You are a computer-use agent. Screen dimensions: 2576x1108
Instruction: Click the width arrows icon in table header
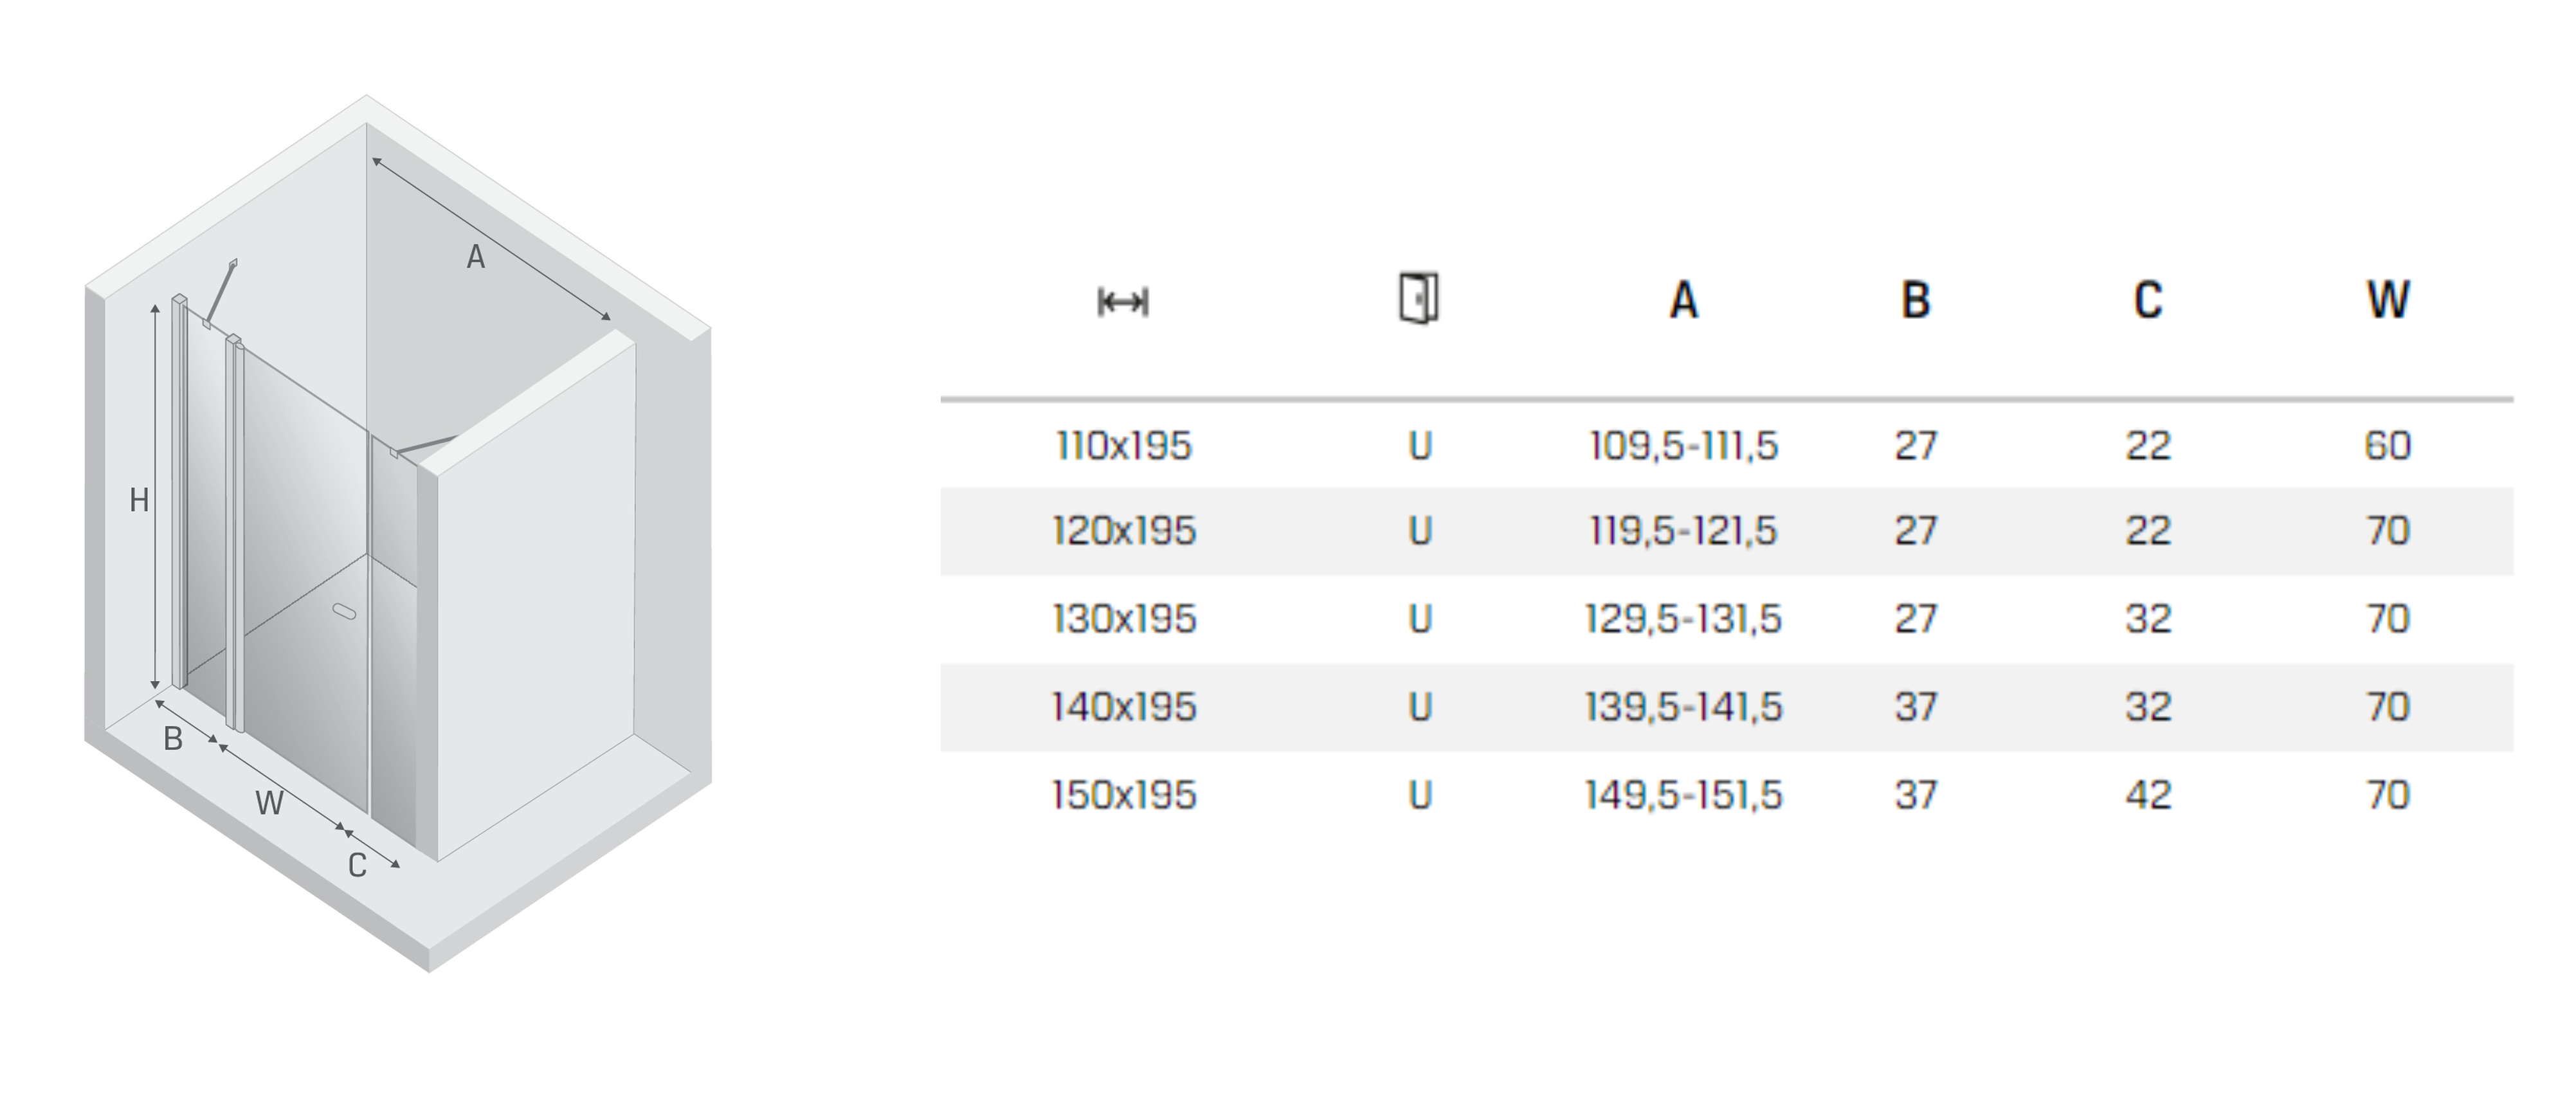[x=1123, y=302]
